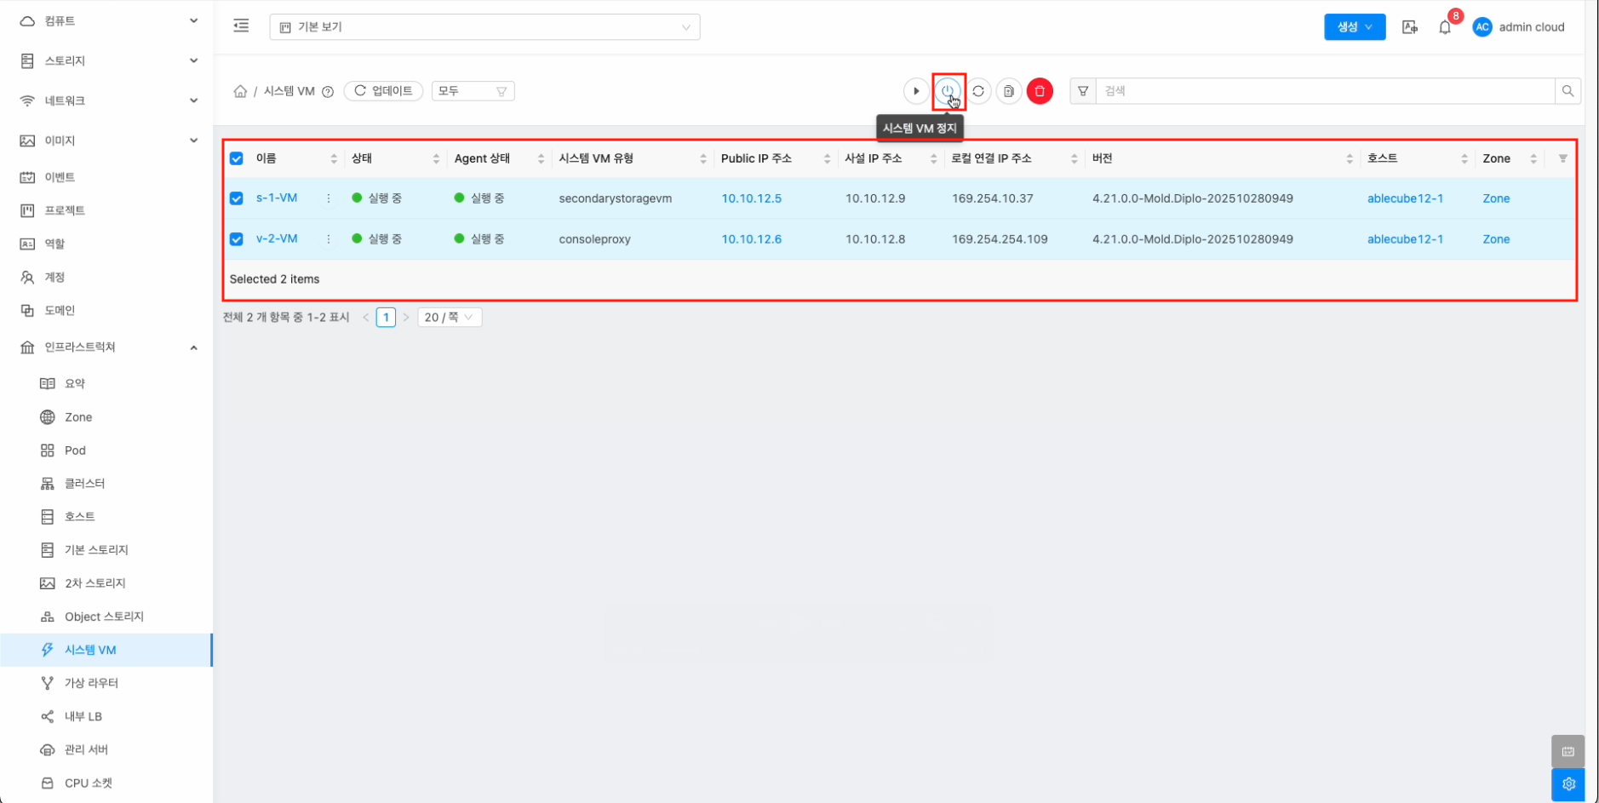Uncheck the s-1-VM row checkbox
Viewport: 1599px width, 803px height.
coord(237,198)
